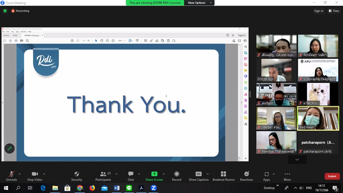
Task: Stop Video in Zoom toolbar
Action: coord(35,176)
